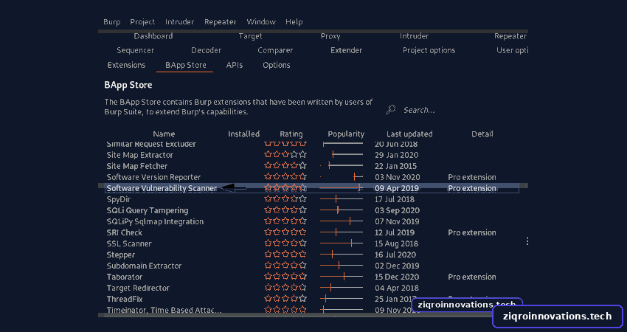Screen dimensions: 627x332
Task: Switch to the Sequencer tab
Action: tap(136, 50)
